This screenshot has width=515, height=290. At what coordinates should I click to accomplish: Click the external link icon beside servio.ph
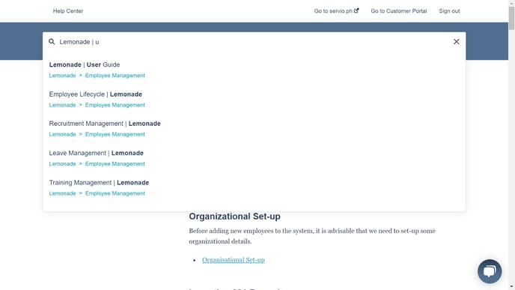(x=356, y=10)
